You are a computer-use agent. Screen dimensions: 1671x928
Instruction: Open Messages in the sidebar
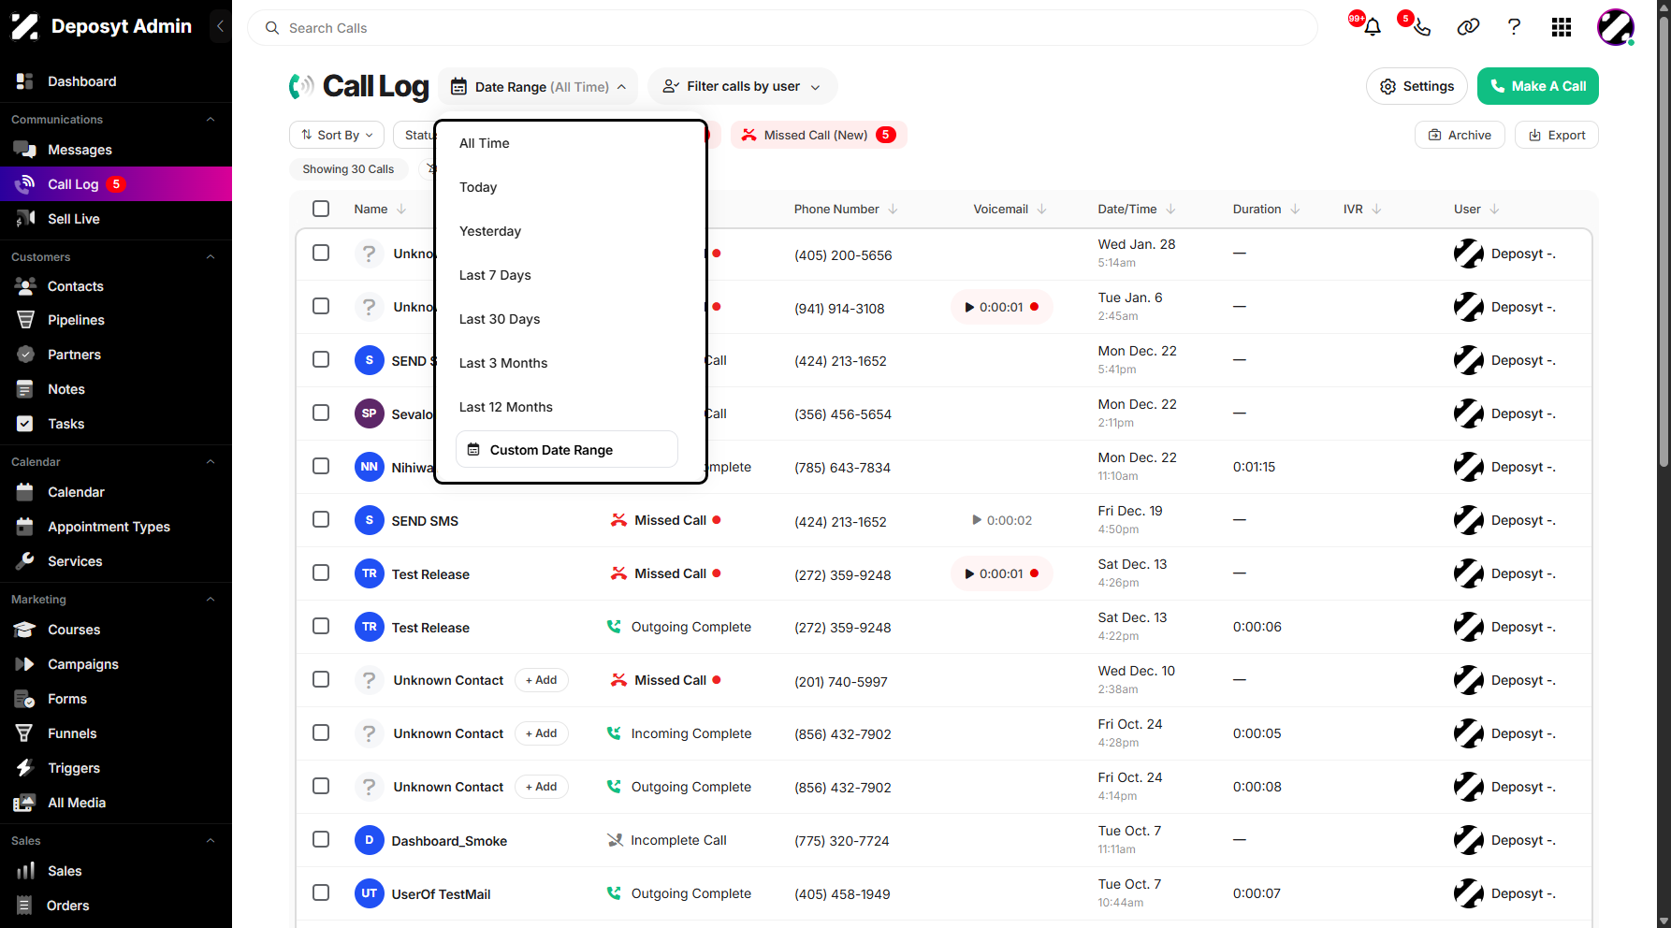(116, 150)
